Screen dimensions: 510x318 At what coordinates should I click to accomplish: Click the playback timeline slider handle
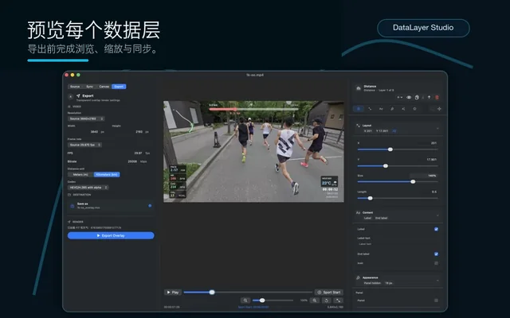tap(212, 293)
